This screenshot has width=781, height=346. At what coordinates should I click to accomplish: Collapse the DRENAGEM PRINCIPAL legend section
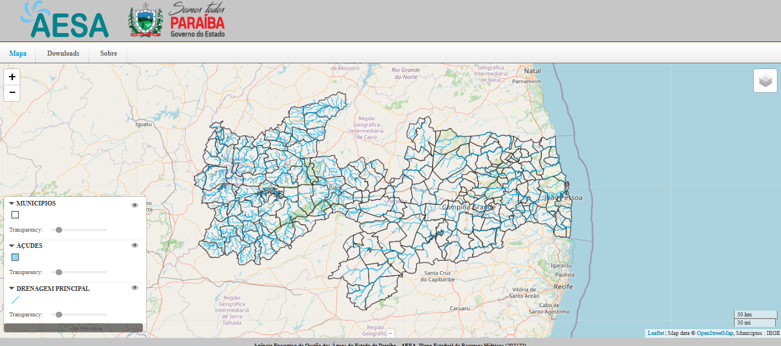click(x=12, y=289)
